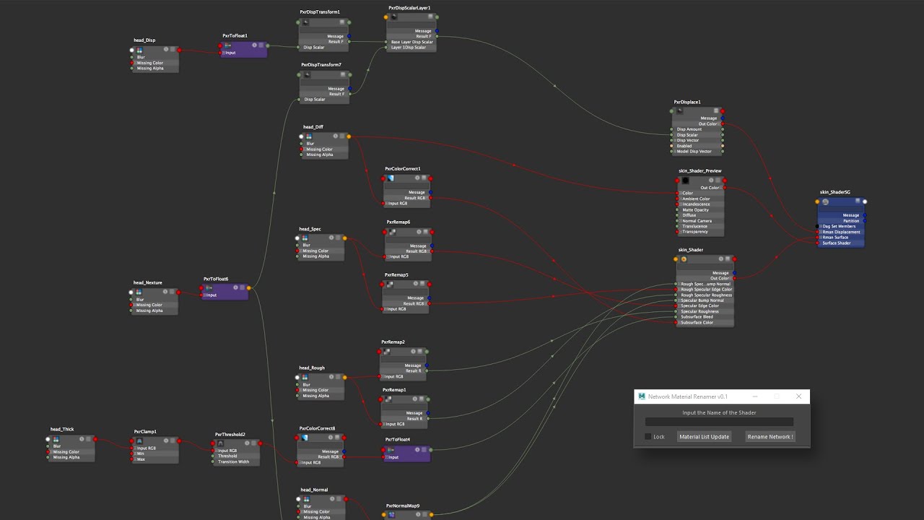The width and height of the screenshot is (924, 520).
Task: Expand Missing Color attribute on head_Disp node
Action: 136,63
